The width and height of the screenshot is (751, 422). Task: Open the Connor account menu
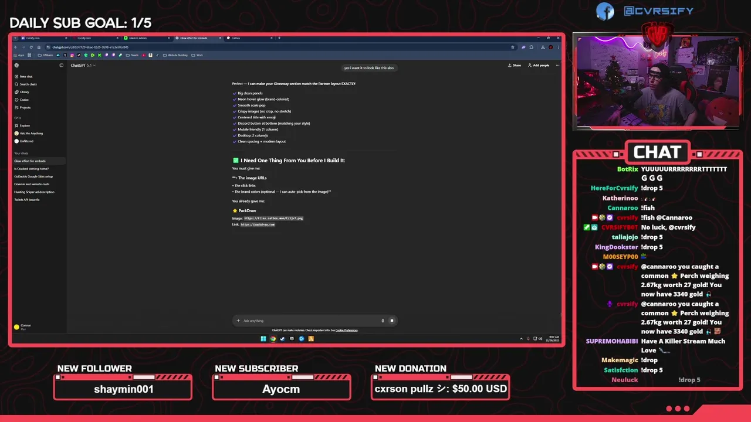[23, 326]
